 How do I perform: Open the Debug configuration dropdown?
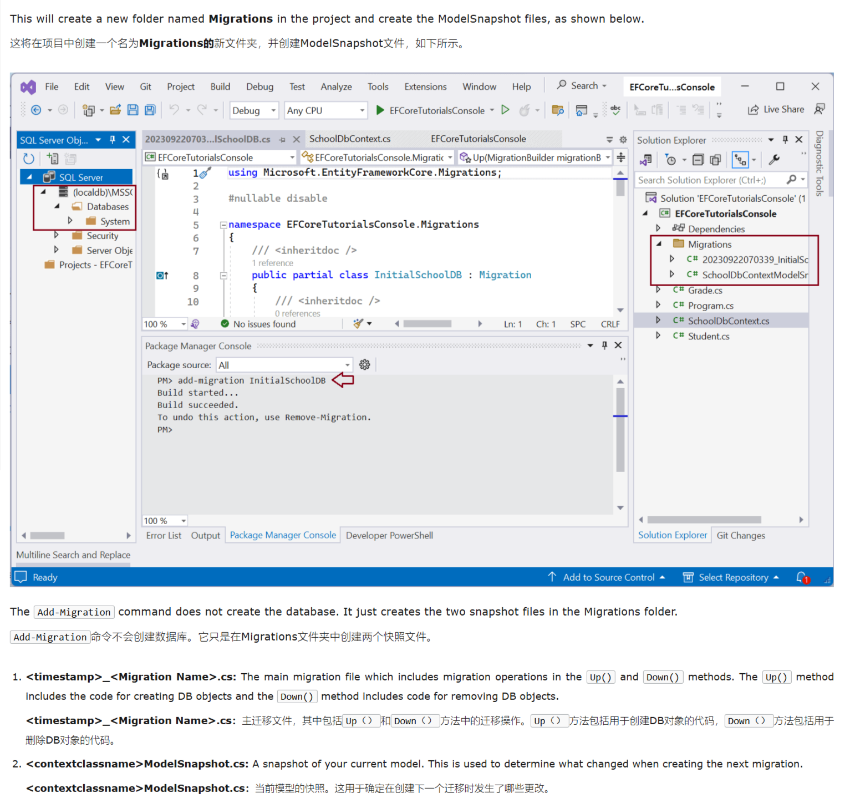(254, 110)
